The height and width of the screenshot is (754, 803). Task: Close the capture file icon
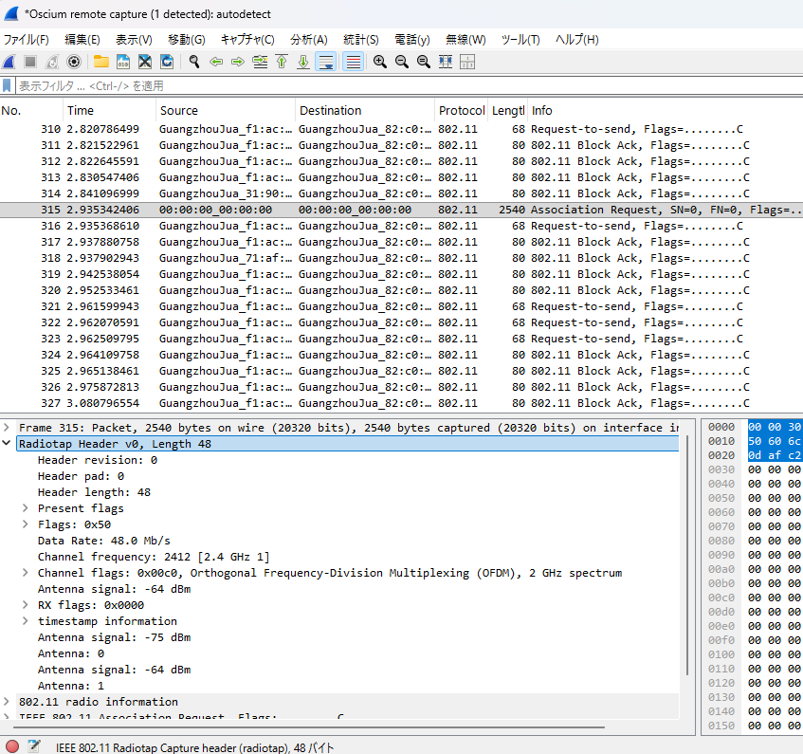pyautogui.click(x=145, y=62)
